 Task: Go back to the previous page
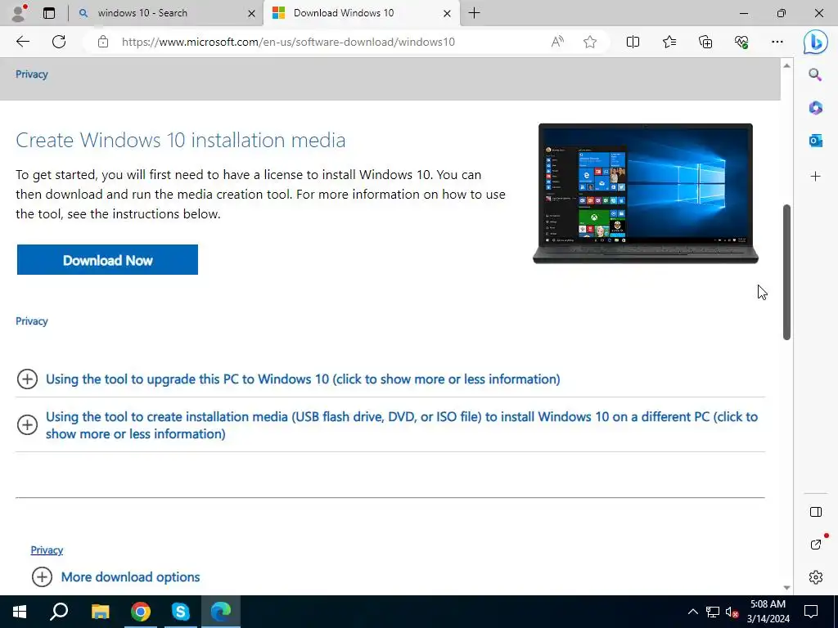[23, 42]
